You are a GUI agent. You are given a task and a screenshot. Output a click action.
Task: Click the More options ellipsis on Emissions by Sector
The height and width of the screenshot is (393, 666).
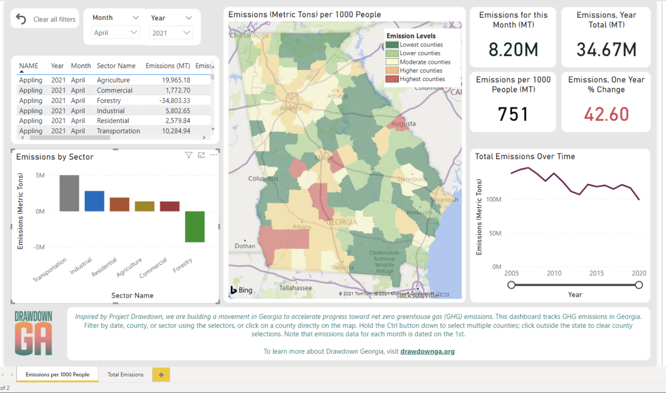[213, 155]
